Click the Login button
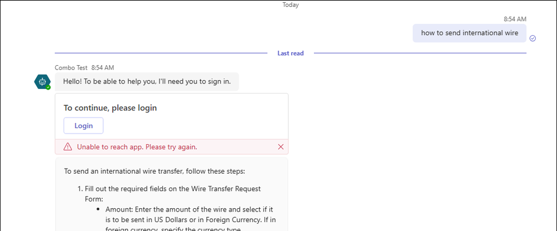 click(x=83, y=126)
